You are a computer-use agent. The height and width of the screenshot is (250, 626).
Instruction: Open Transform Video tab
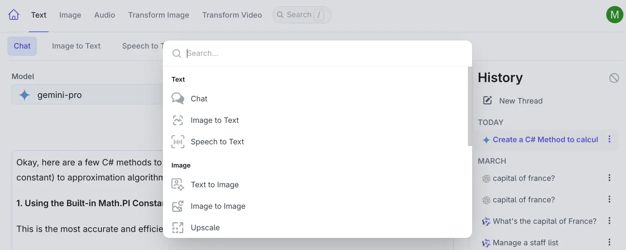tap(232, 15)
